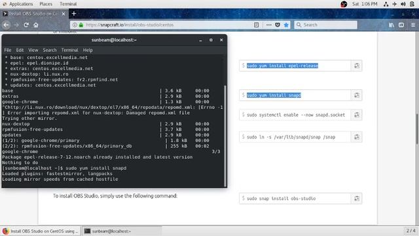419x236 pixels.
Task: Click the network icon in top panel
Action: click(x=386, y=4)
